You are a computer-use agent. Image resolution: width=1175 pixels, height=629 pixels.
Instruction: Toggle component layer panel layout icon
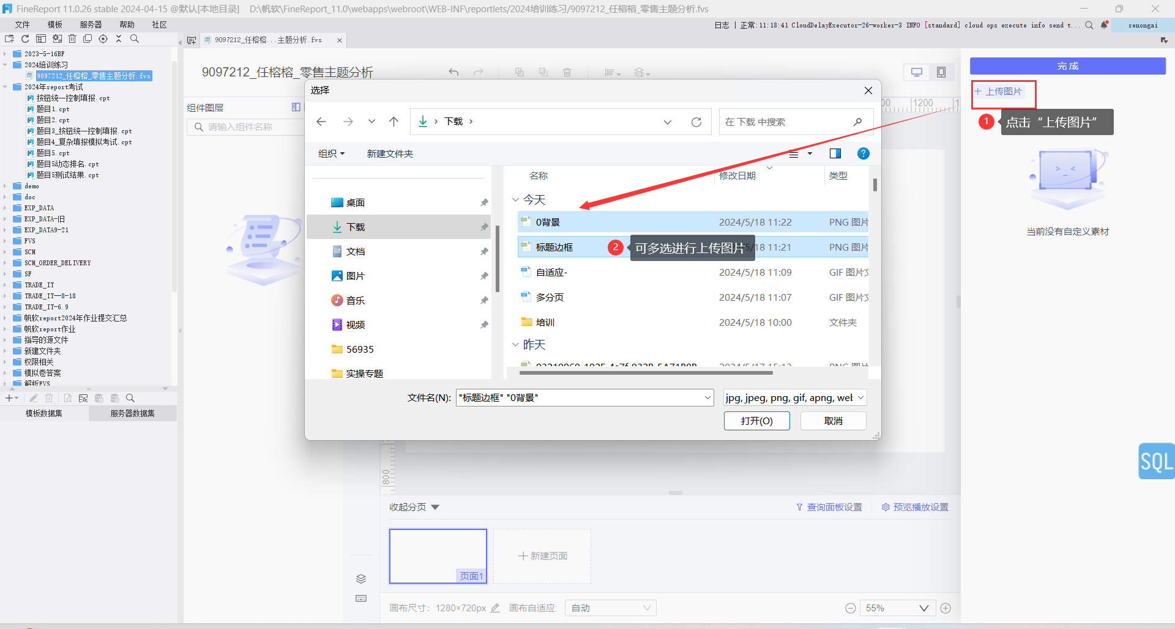296,107
